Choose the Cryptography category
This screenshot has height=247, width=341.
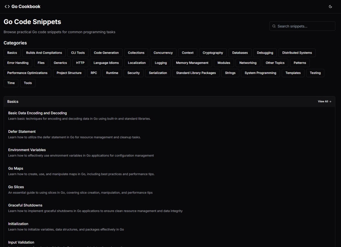pyautogui.click(x=213, y=53)
